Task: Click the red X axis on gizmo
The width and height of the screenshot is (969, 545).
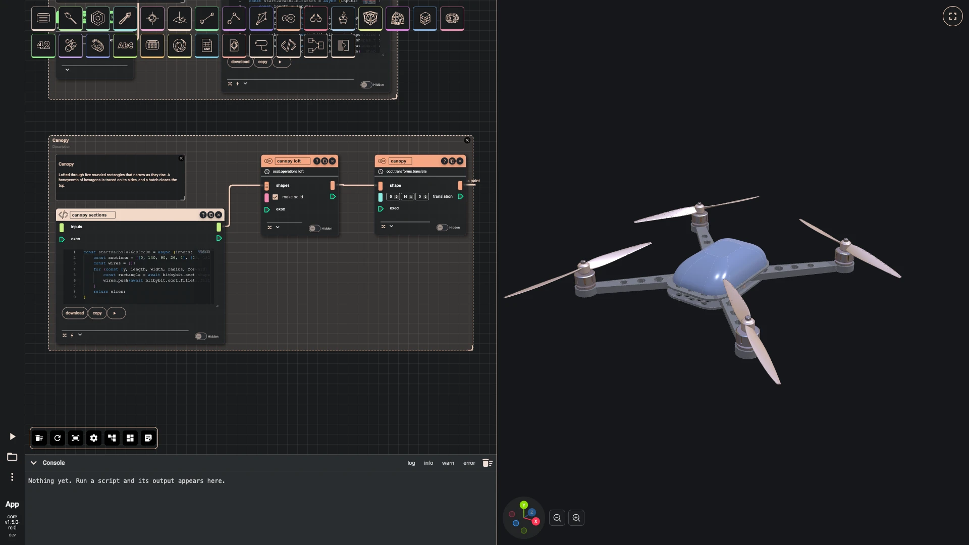Action: 535,521
